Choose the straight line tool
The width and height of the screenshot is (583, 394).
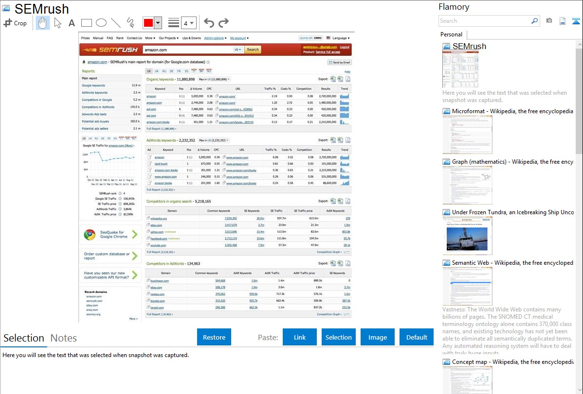tap(116, 23)
